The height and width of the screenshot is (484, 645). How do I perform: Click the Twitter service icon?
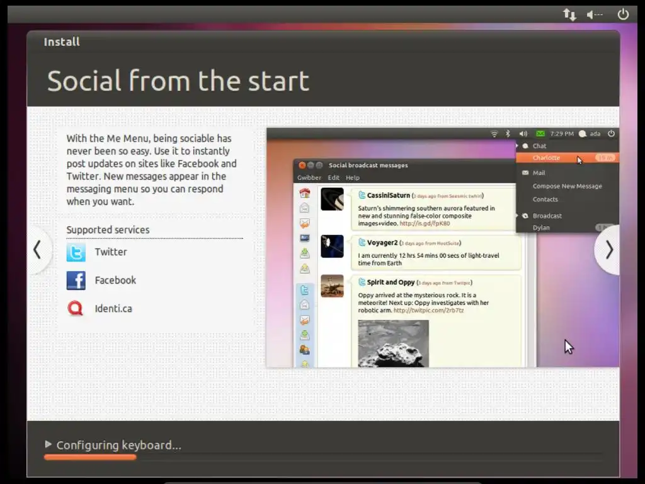pos(76,252)
